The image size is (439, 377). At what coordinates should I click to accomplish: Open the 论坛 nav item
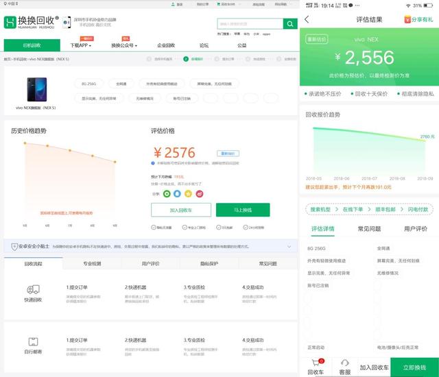click(204, 45)
